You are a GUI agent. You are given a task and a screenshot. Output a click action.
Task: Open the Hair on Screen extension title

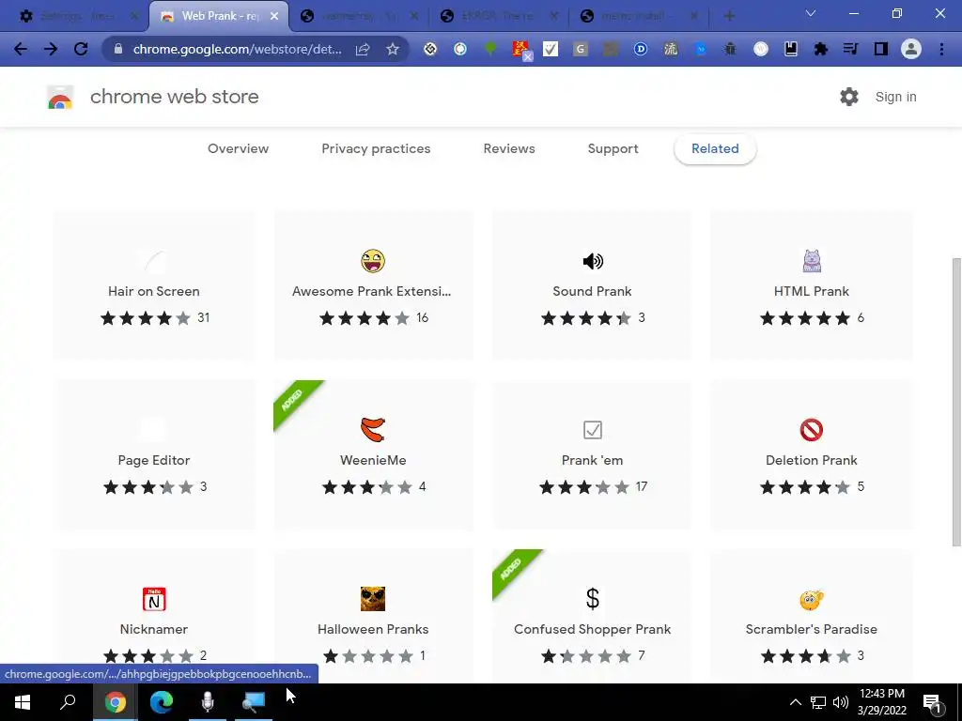pyautogui.click(x=154, y=291)
